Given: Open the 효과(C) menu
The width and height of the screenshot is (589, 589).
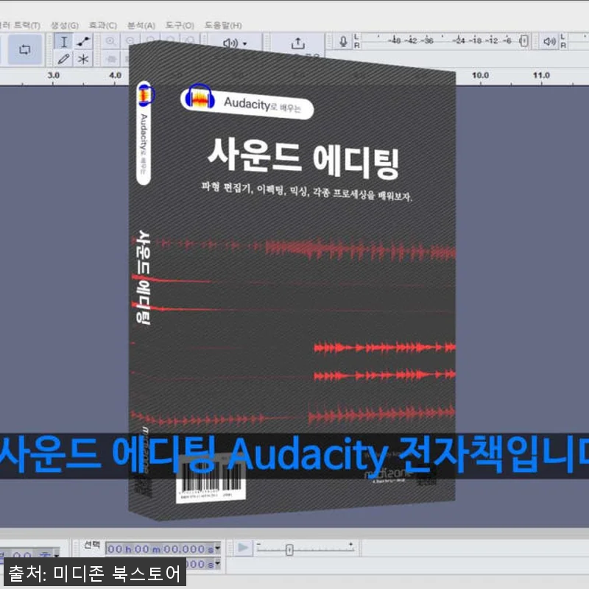Looking at the screenshot, I should [x=103, y=26].
